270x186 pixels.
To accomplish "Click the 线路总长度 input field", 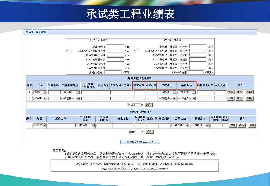I will (x=115, y=47).
